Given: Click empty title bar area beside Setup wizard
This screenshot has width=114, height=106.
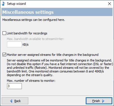Looking at the screenshot, I should pos(65,4).
